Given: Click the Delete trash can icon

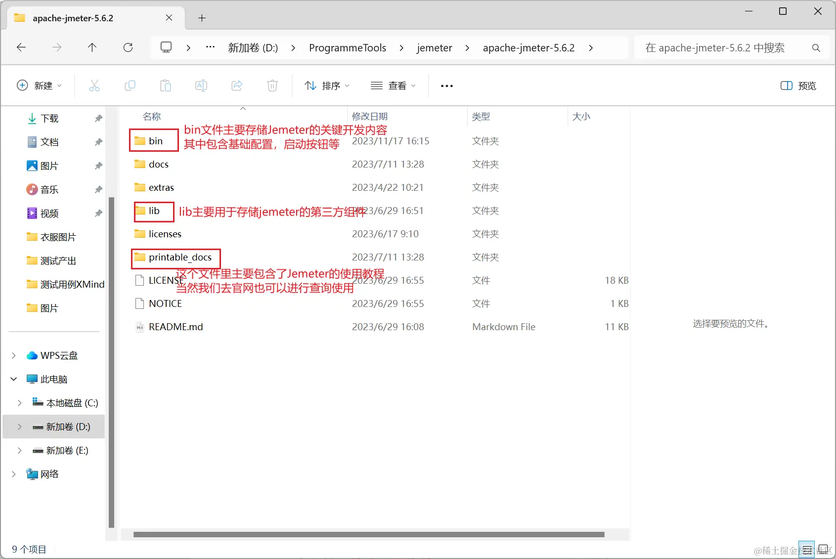Looking at the screenshot, I should [272, 86].
